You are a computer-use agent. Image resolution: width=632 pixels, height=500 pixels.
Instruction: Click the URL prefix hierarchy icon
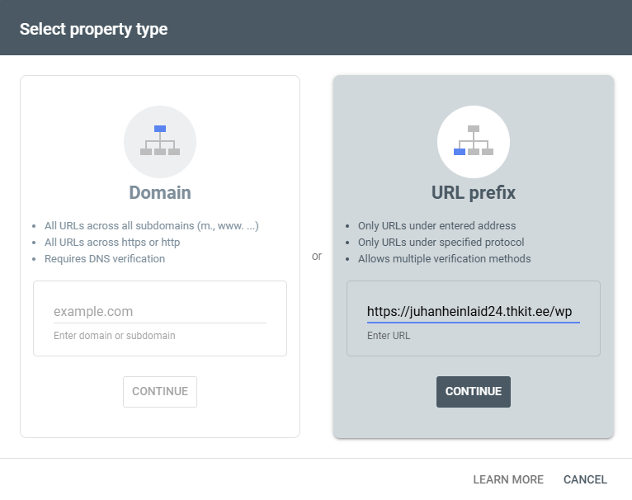tap(474, 142)
